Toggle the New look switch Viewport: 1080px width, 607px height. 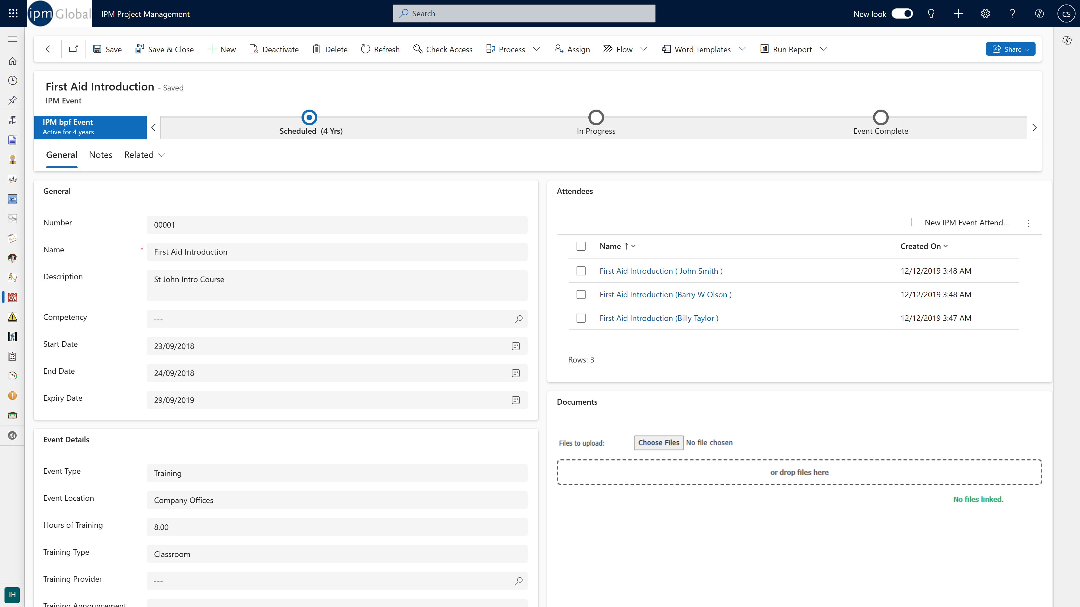click(x=902, y=13)
